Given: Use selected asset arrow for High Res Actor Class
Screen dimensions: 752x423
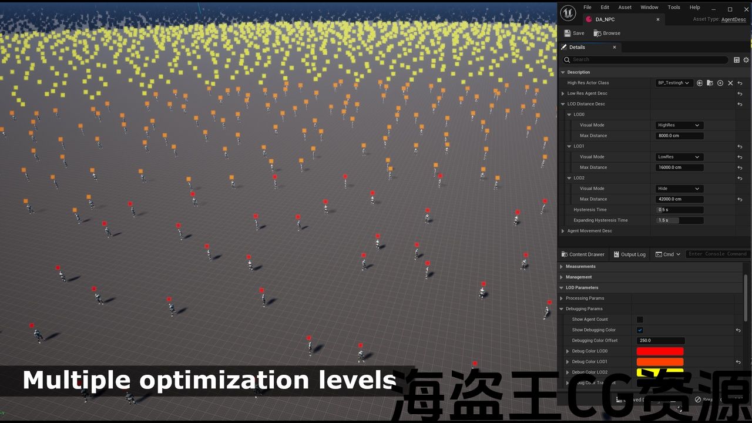Looking at the screenshot, I should tap(700, 83).
